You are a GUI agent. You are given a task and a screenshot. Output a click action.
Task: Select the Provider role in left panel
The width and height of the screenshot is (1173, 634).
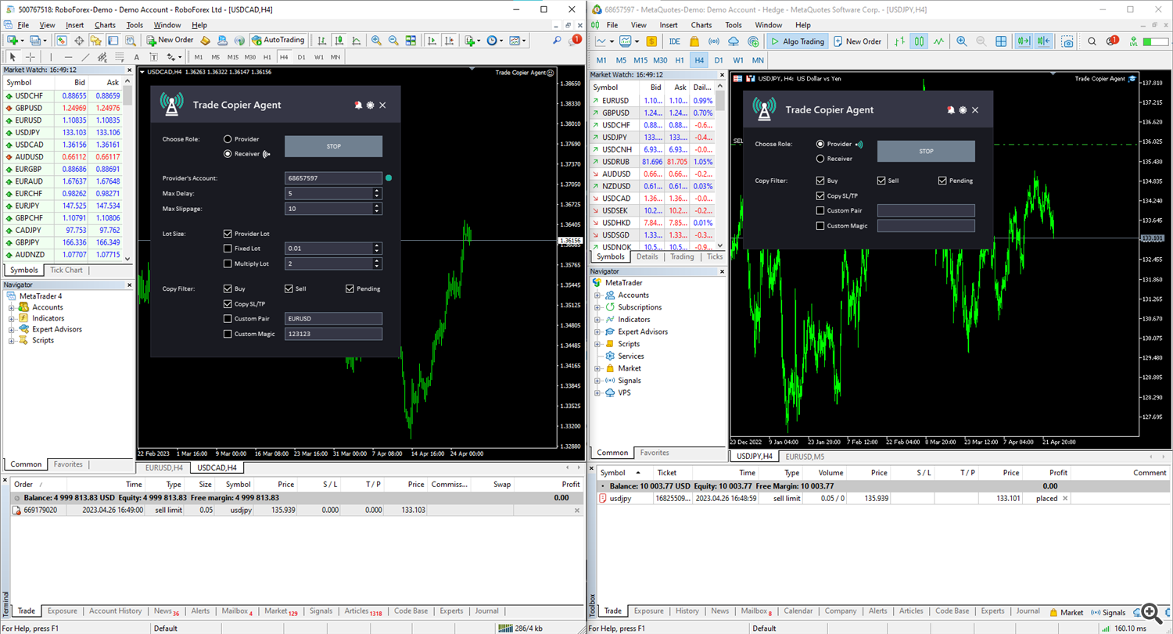228,139
